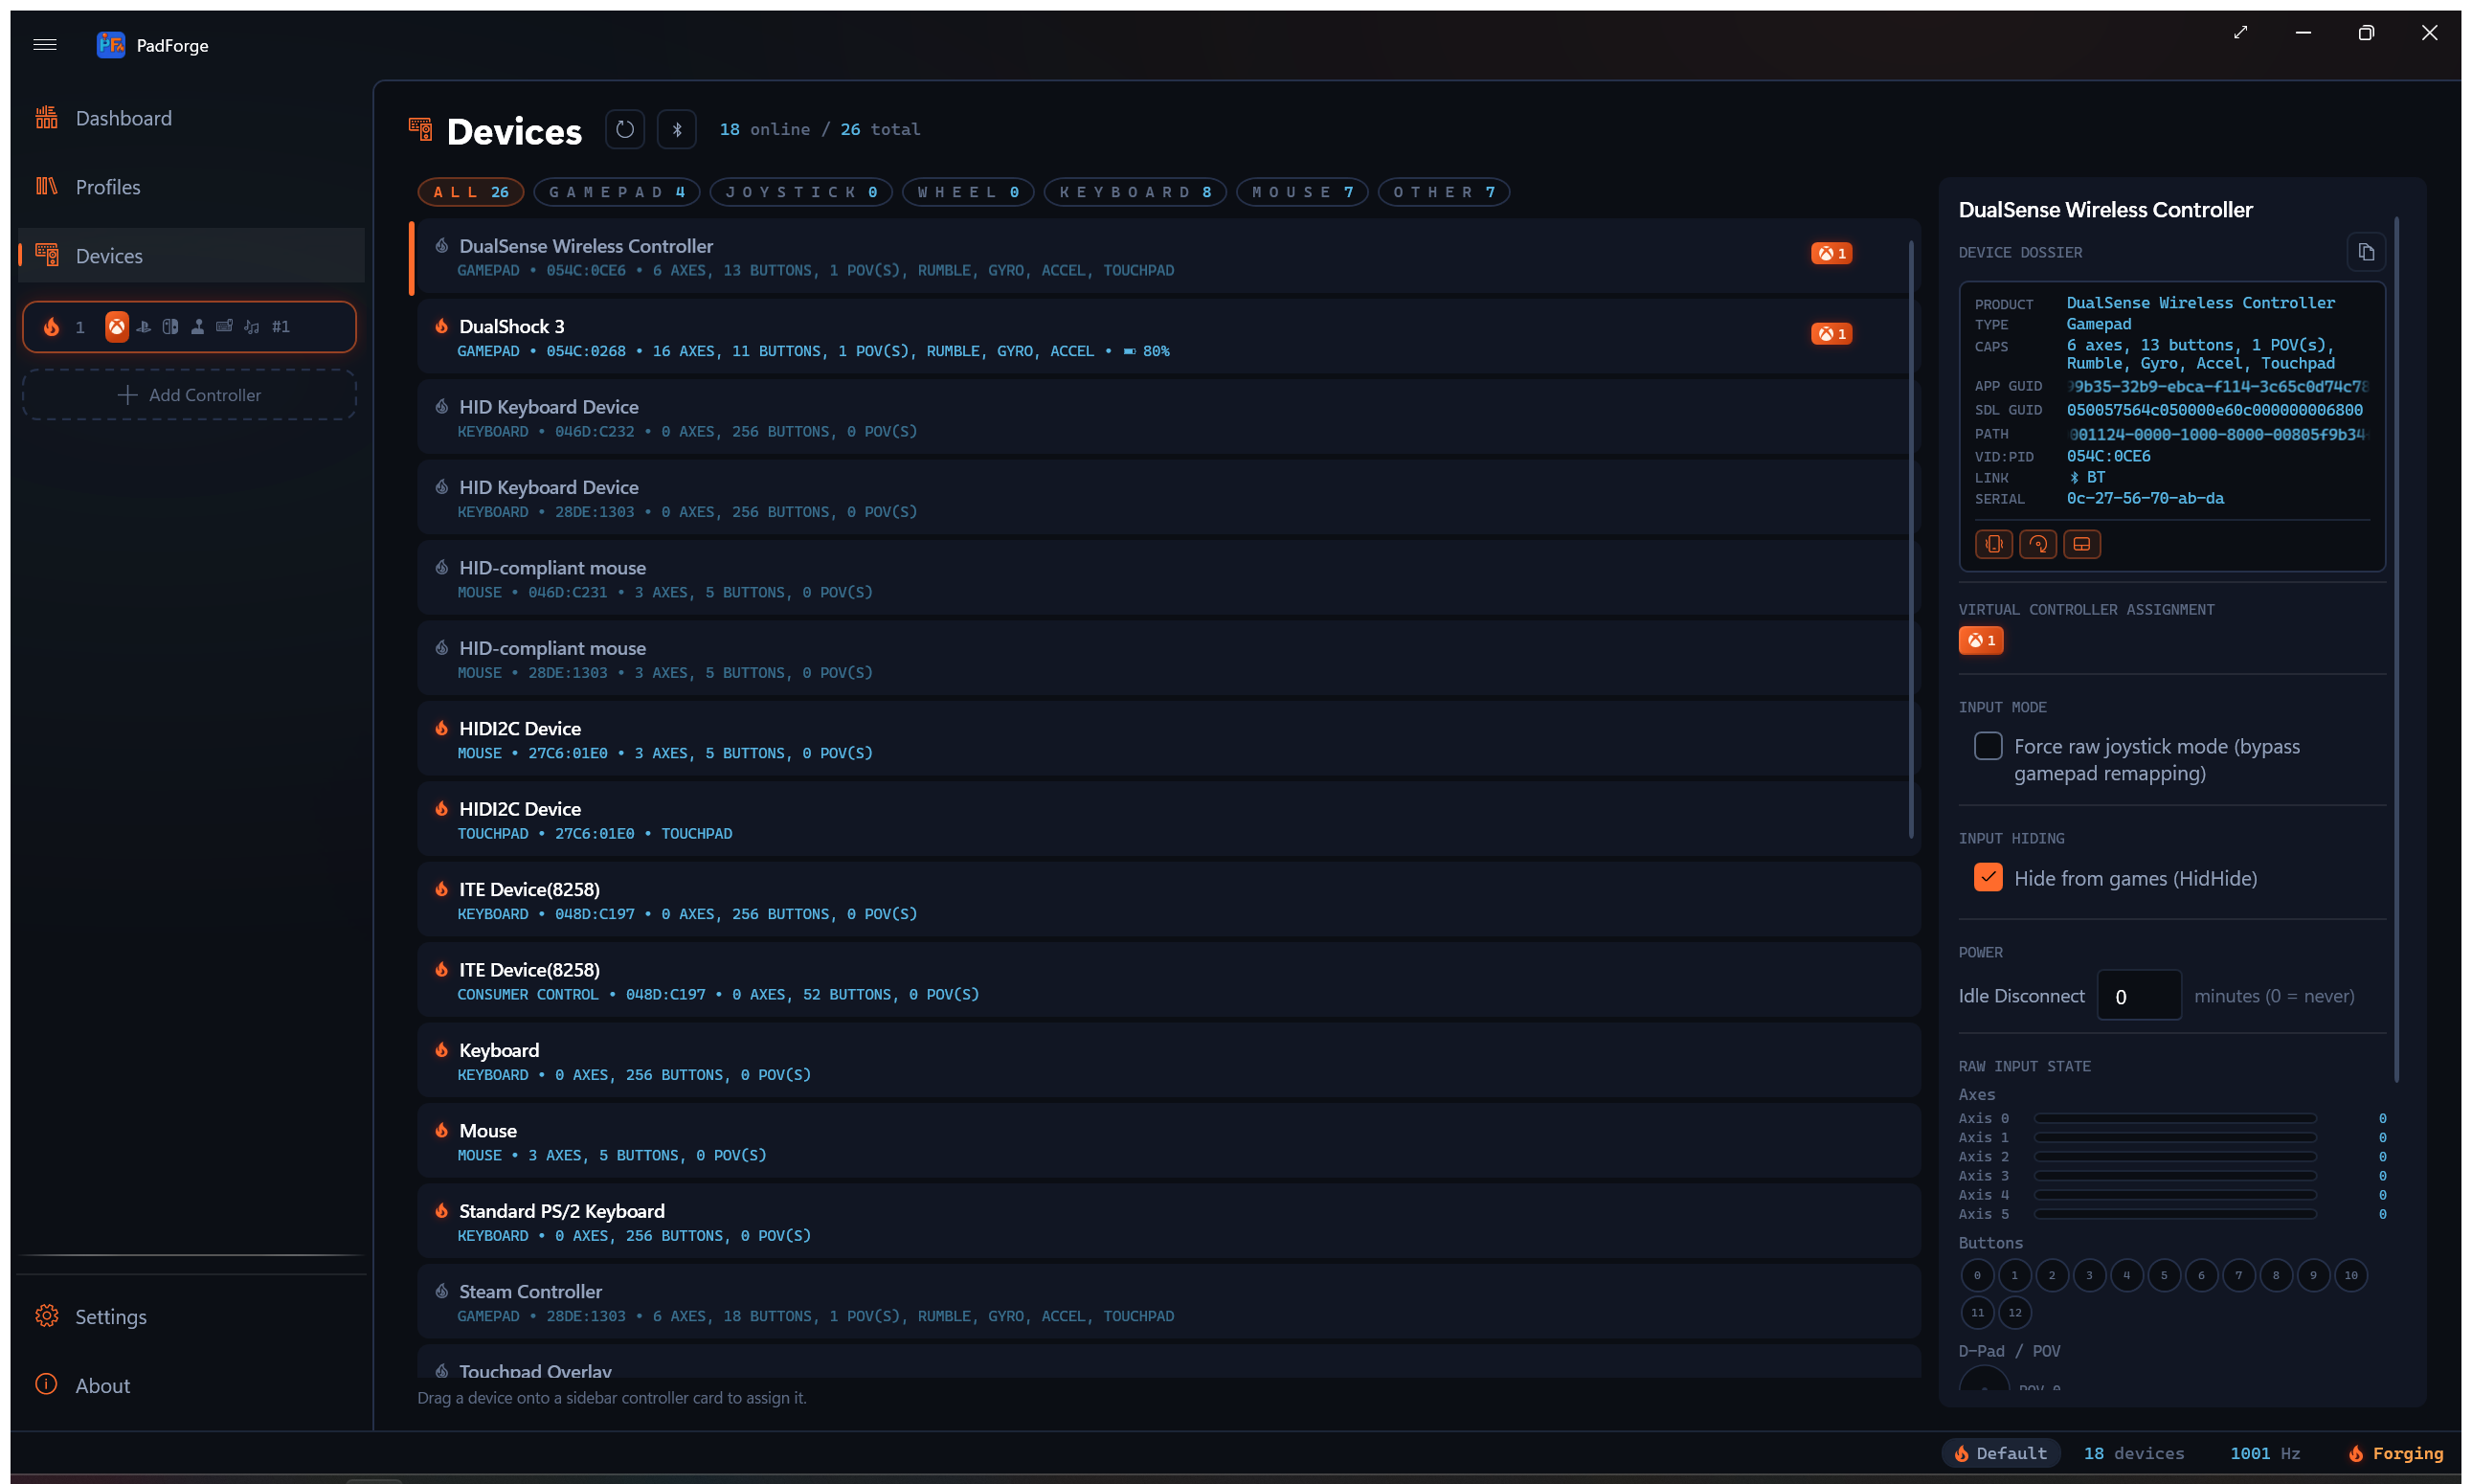The image size is (2472, 1484).
Task: Filter by WHEEL 0 tab
Action: 968,192
